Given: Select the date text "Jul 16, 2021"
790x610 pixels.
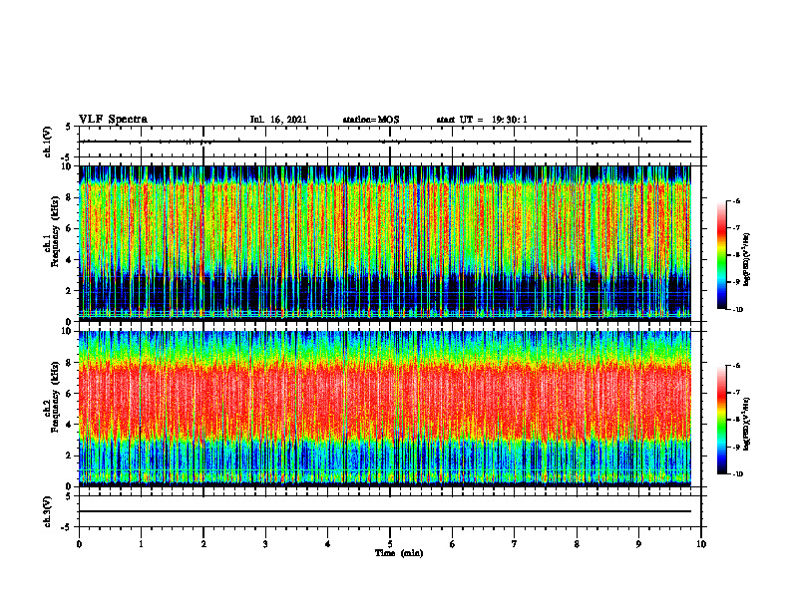Looking at the screenshot, I should [278, 120].
